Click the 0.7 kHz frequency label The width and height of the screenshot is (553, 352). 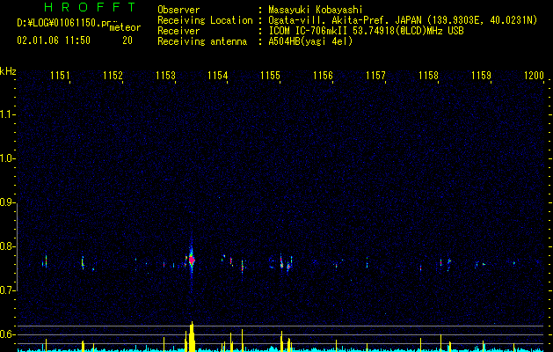(x=7, y=290)
